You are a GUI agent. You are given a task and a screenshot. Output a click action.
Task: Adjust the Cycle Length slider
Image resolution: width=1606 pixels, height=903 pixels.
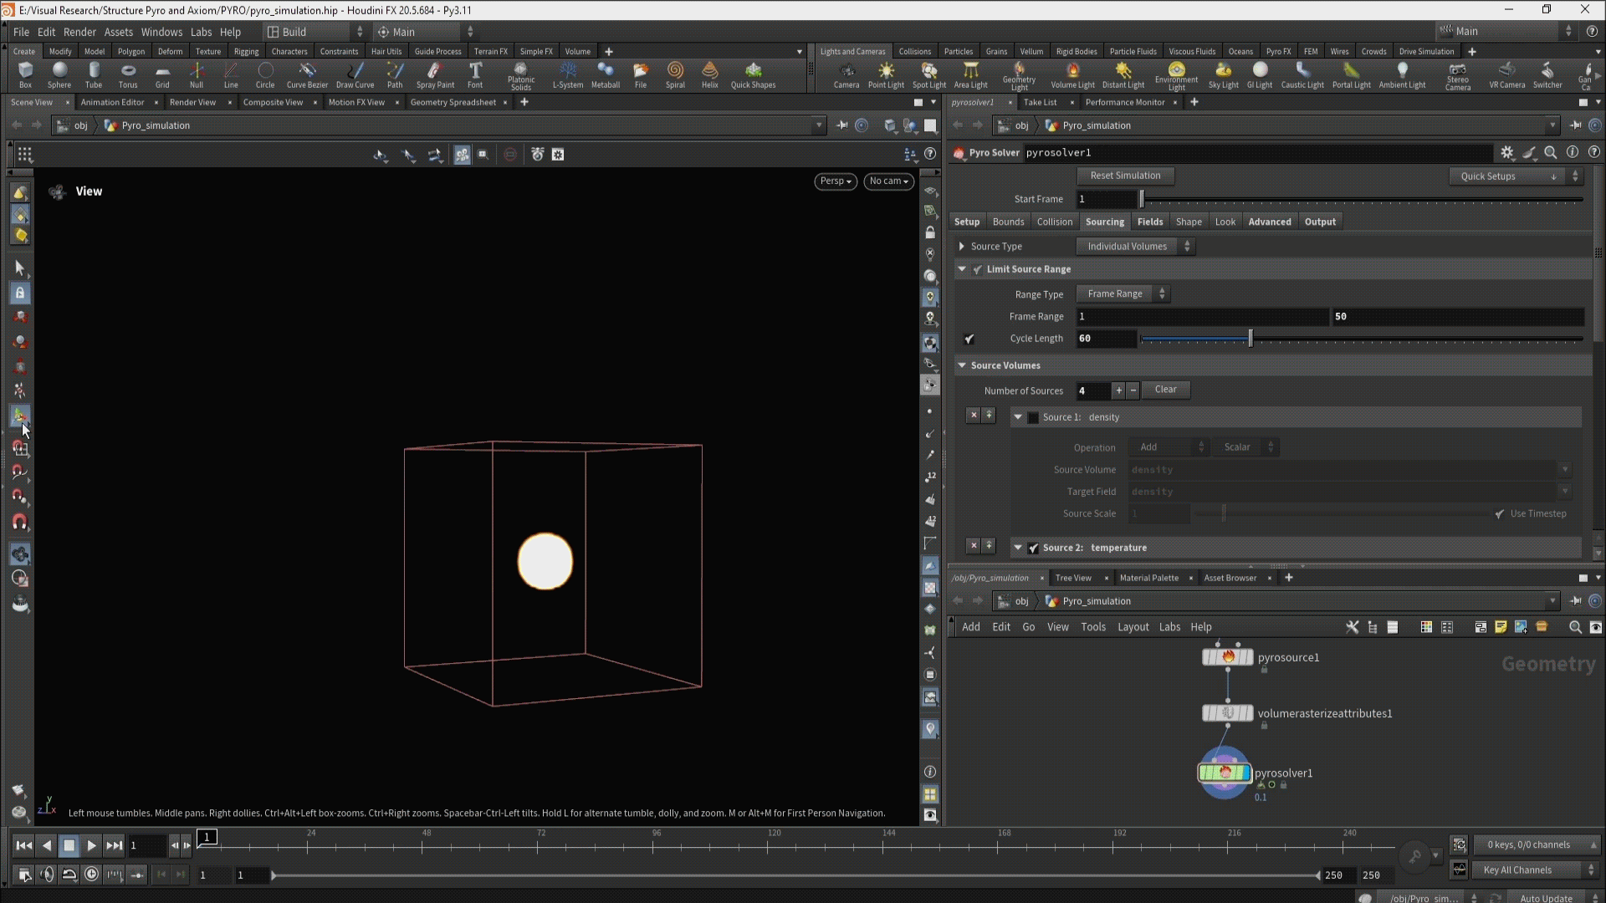[1251, 339]
